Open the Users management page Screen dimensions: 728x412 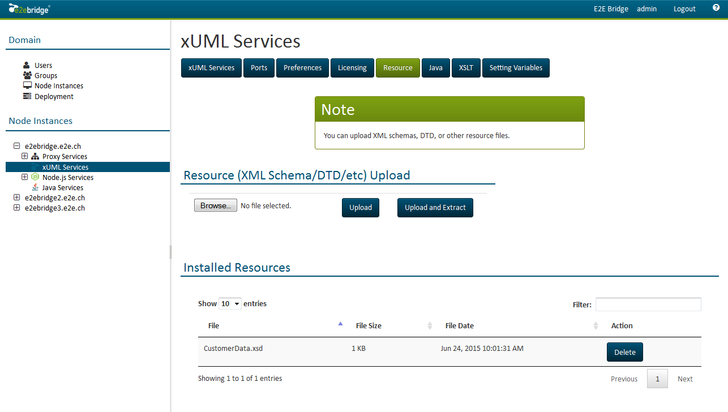[42, 65]
